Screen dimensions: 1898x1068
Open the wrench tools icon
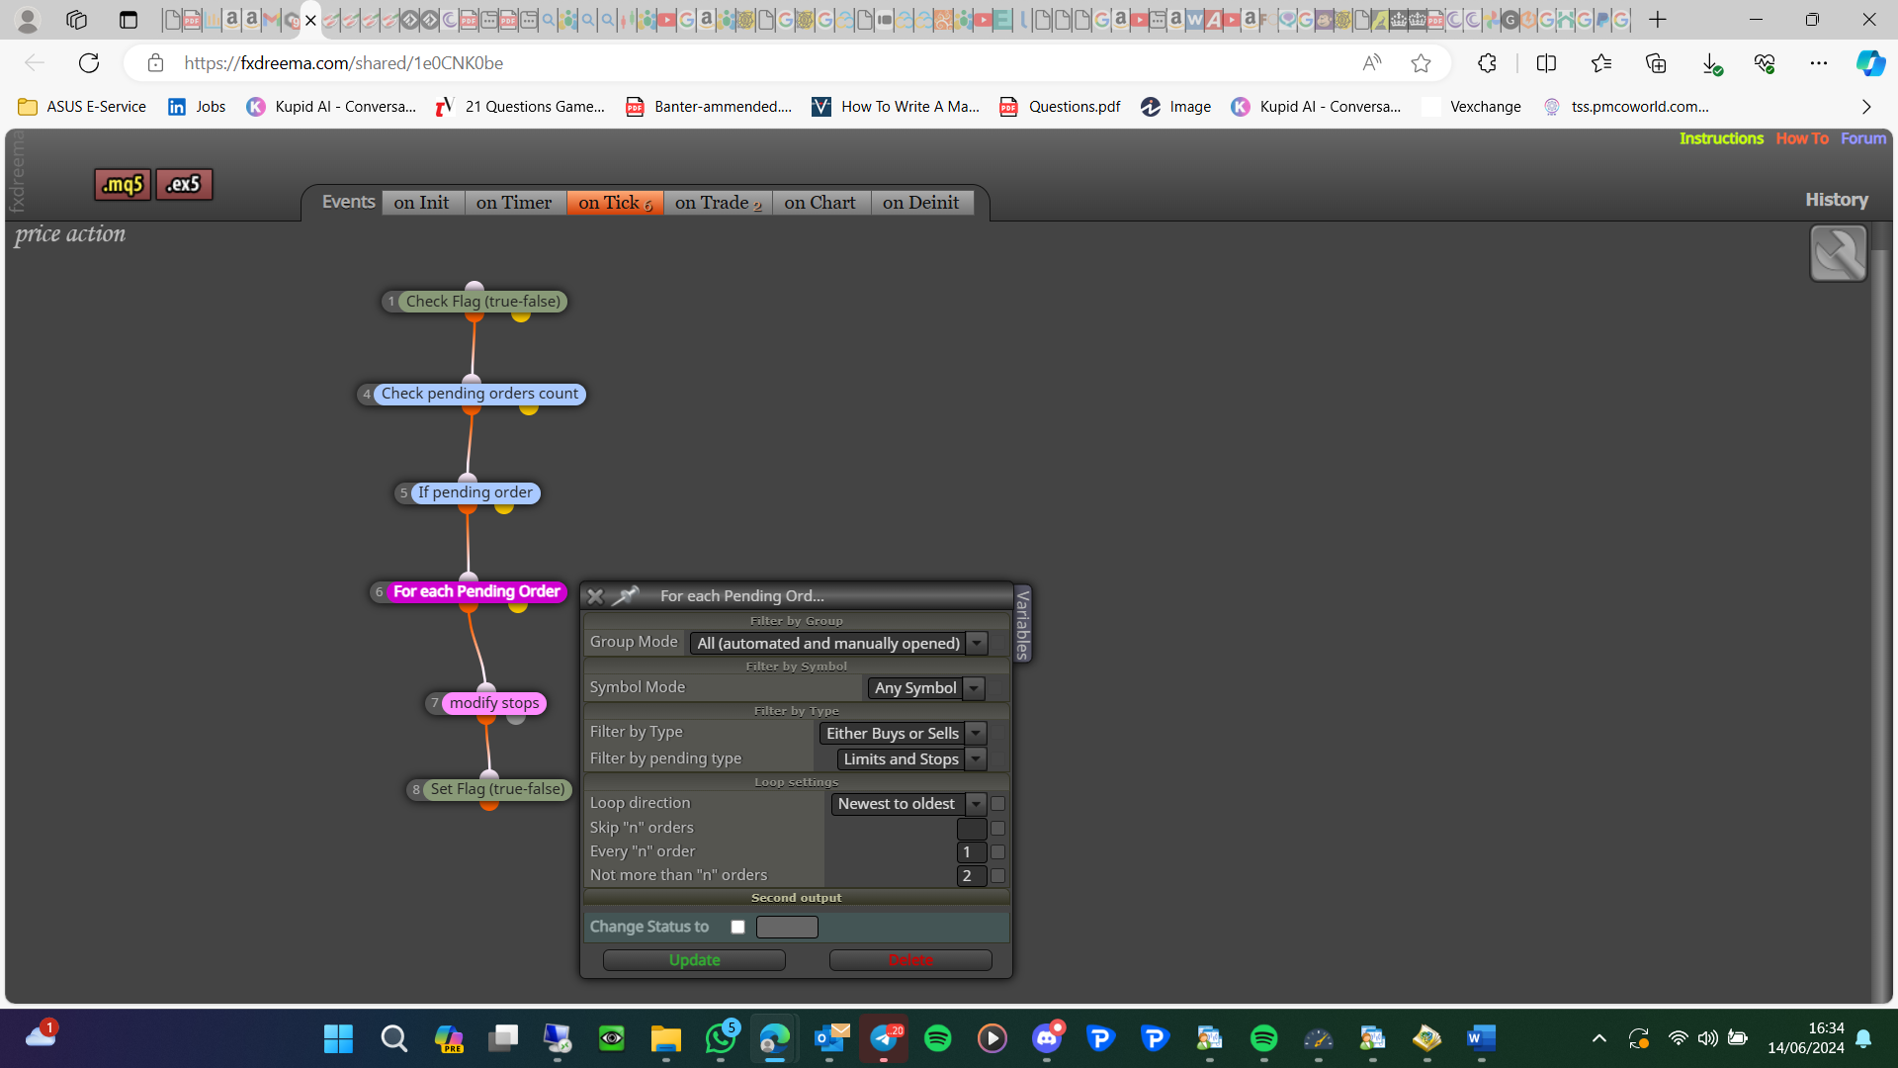[x=1838, y=253]
